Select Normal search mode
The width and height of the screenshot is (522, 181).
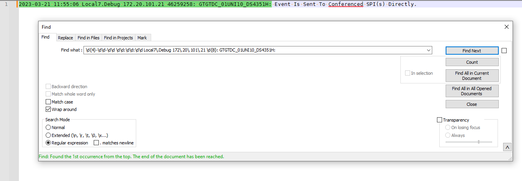click(x=48, y=127)
